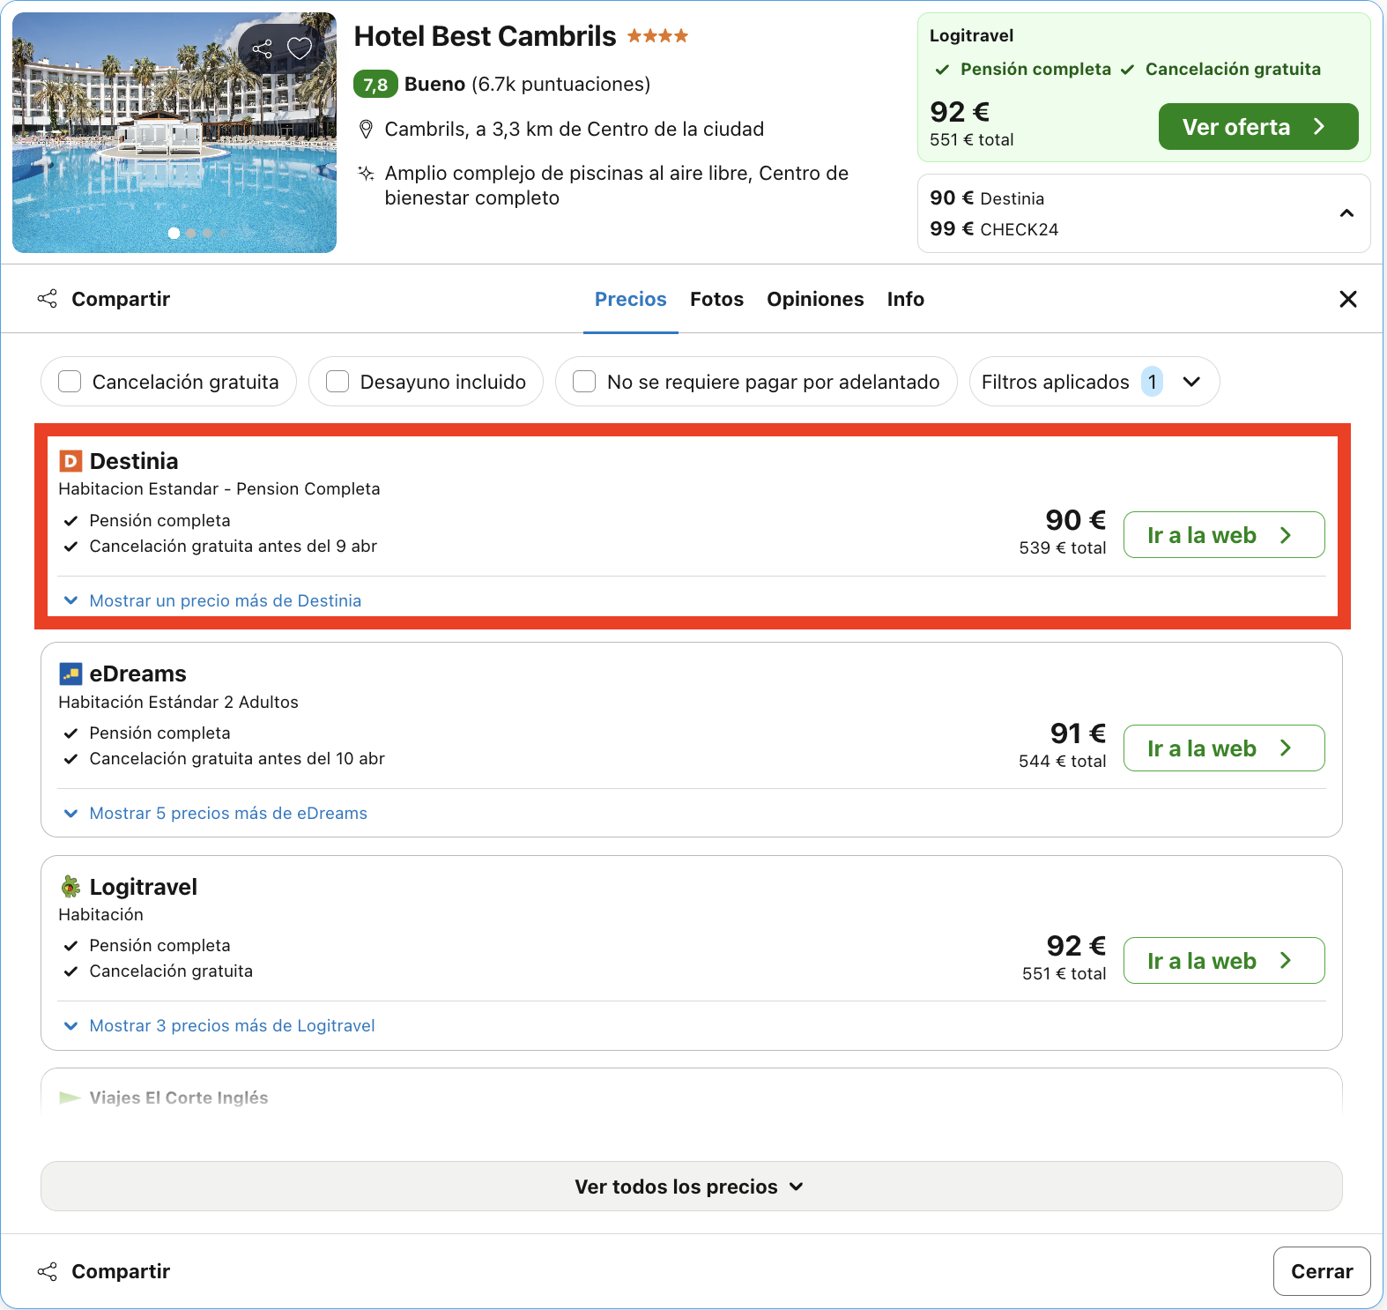Select the Info tab

click(906, 300)
